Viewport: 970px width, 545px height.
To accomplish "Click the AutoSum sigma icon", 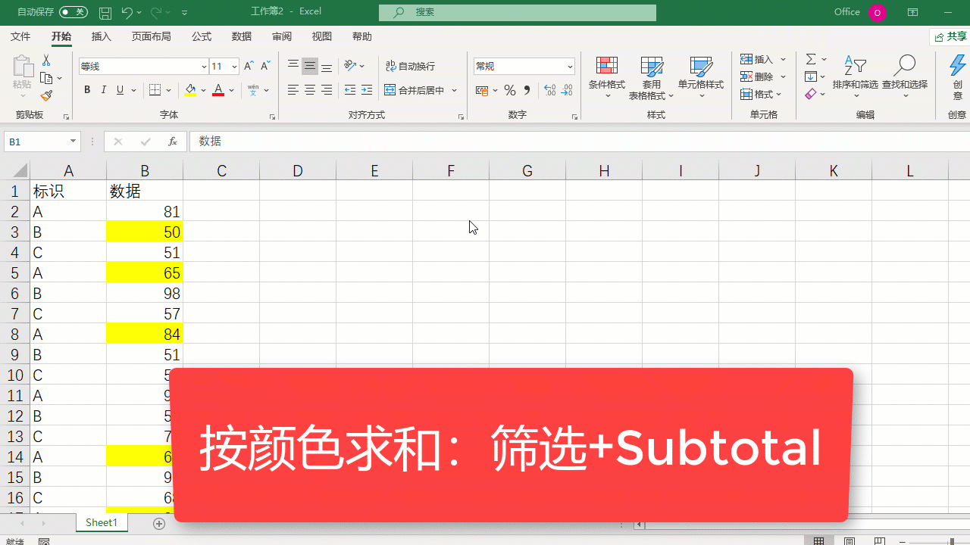I will pyautogui.click(x=811, y=59).
